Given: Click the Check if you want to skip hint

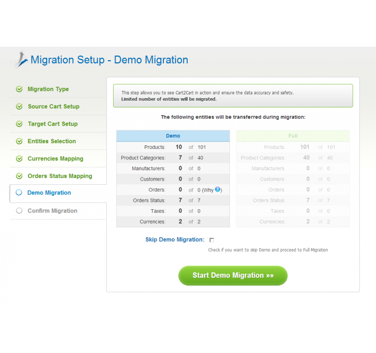Looking at the screenshot, I should [x=268, y=250].
